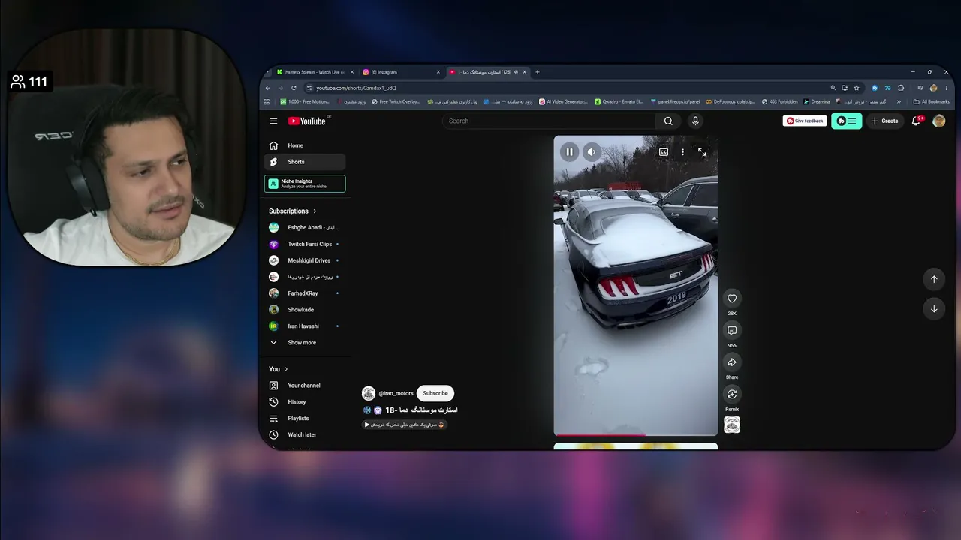
Task: Open Your channel in sidebar
Action: pyautogui.click(x=305, y=385)
